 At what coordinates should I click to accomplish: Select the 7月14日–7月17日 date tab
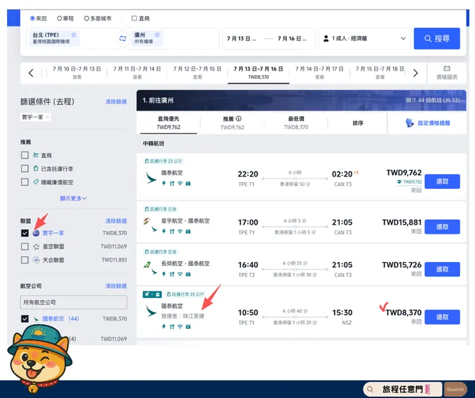320,73
